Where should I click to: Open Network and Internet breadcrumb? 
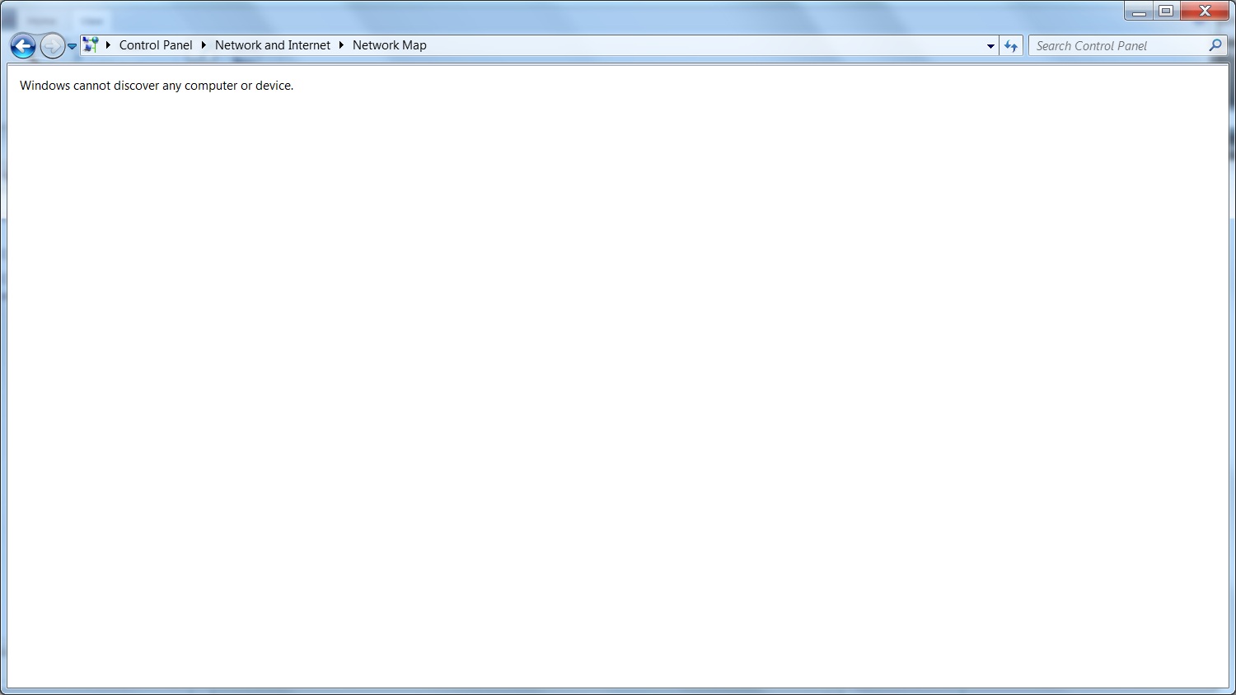point(273,45)
